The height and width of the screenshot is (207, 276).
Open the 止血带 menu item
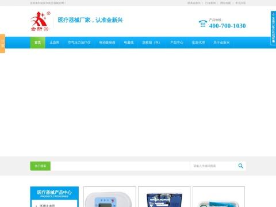pos(54,43)
